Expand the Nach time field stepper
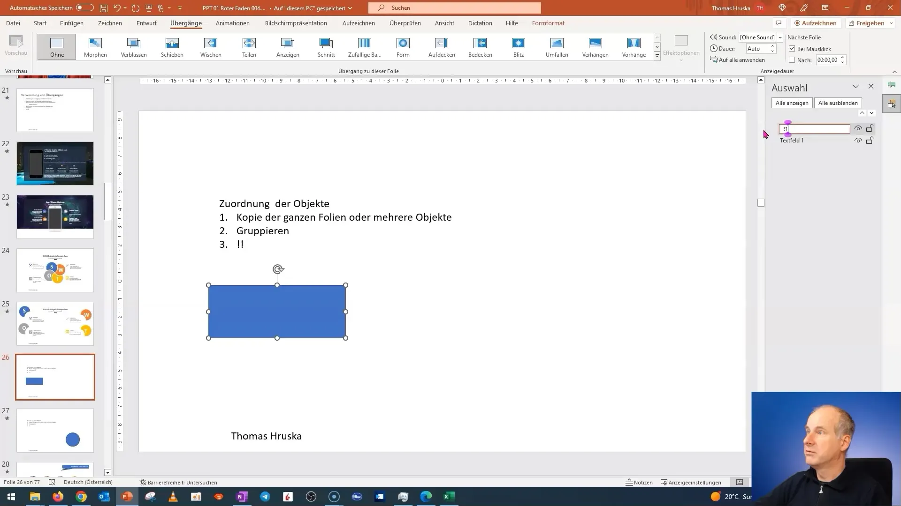901x506 pixels. pyautogui.click(x=843, y=60)
